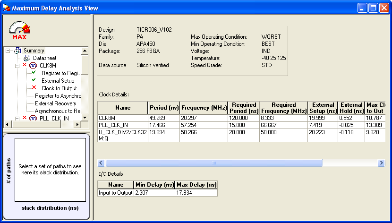Screen dimensions: 392x223
Task: Select PLL_CLK_IN tree item
Action: point(54,118)
